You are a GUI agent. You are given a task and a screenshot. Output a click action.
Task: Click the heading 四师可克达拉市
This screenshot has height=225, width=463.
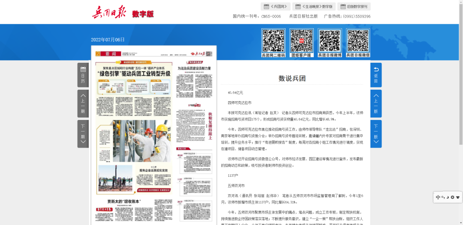240,102
